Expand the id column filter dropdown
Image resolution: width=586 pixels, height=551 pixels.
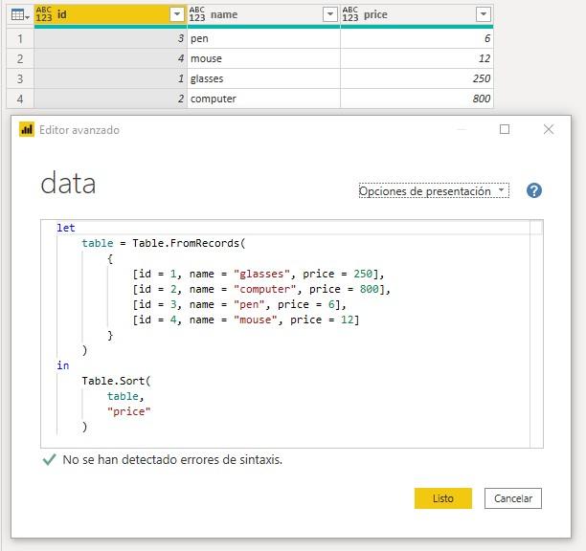click(177, 14)
